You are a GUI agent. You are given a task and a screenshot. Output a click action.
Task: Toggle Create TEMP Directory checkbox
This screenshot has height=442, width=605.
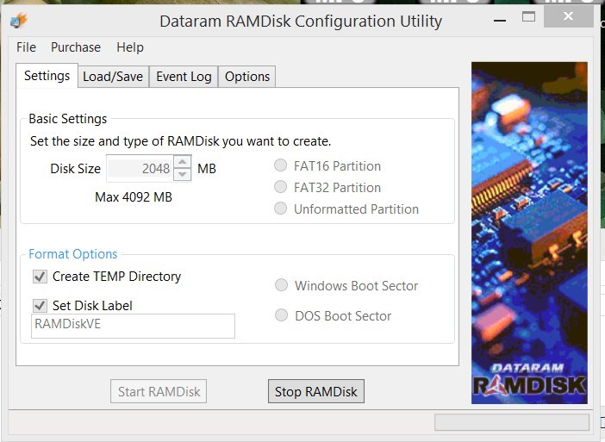pyautogui.click(x=40, y=277)
